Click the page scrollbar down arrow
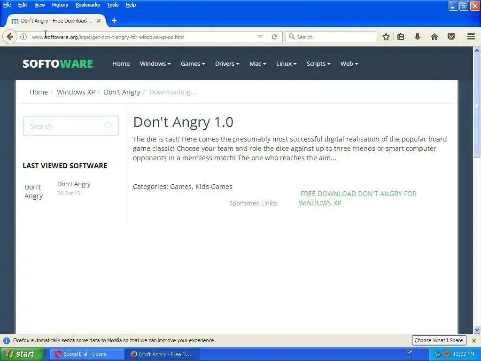 pos(477,330)
